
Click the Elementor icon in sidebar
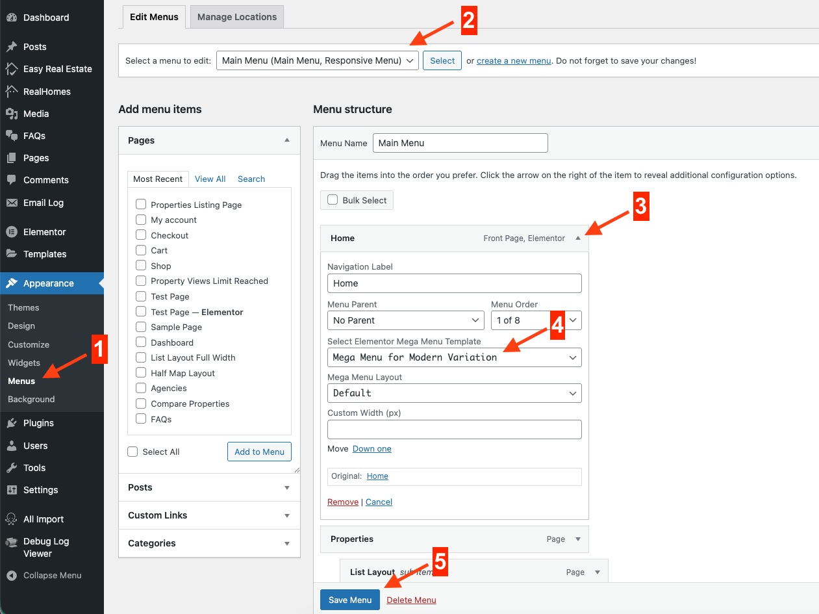12,232
